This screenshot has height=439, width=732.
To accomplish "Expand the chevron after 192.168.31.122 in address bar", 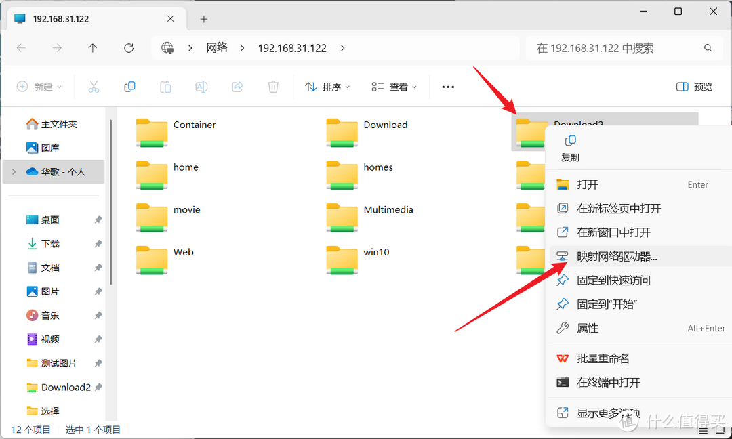I will pos(342,48).
